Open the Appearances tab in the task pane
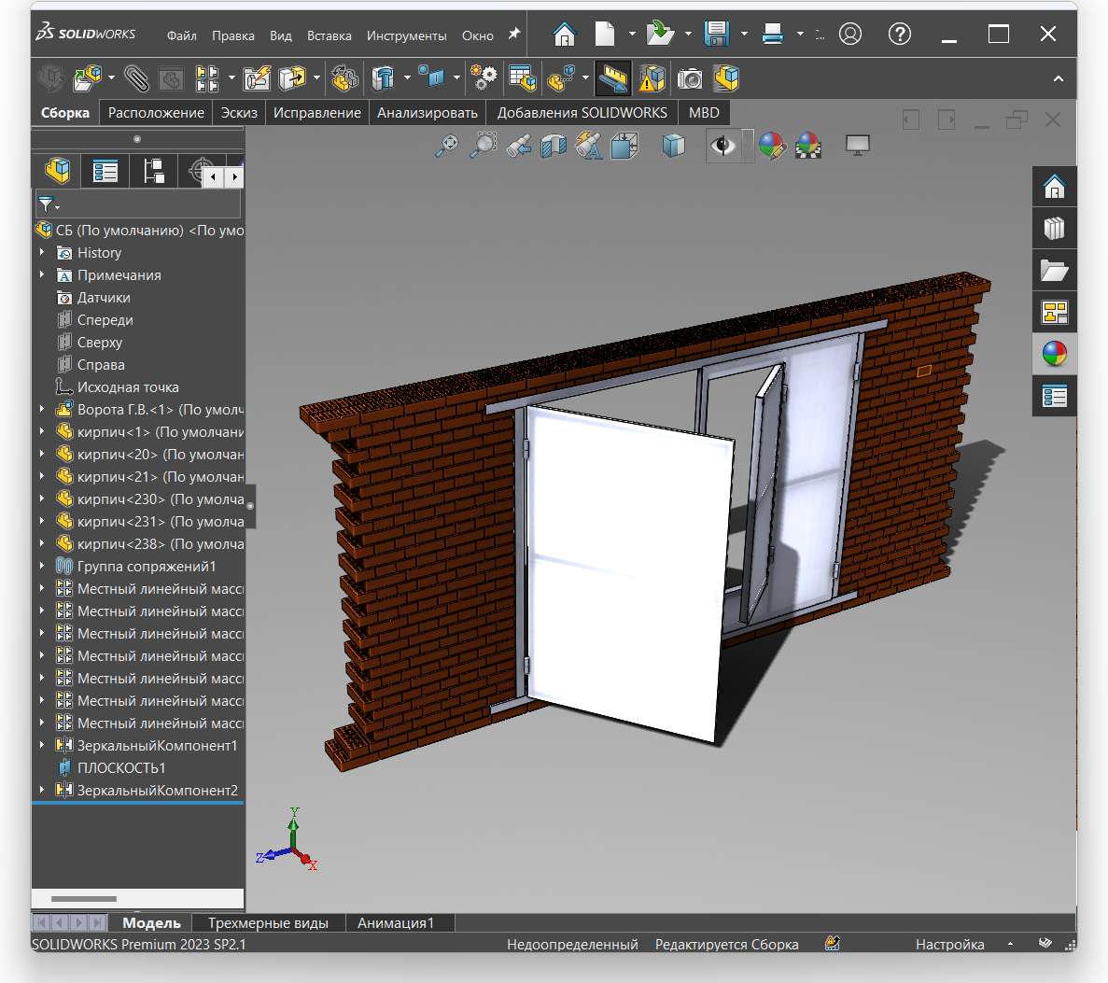The image size is (1108, 983). 1054,354
